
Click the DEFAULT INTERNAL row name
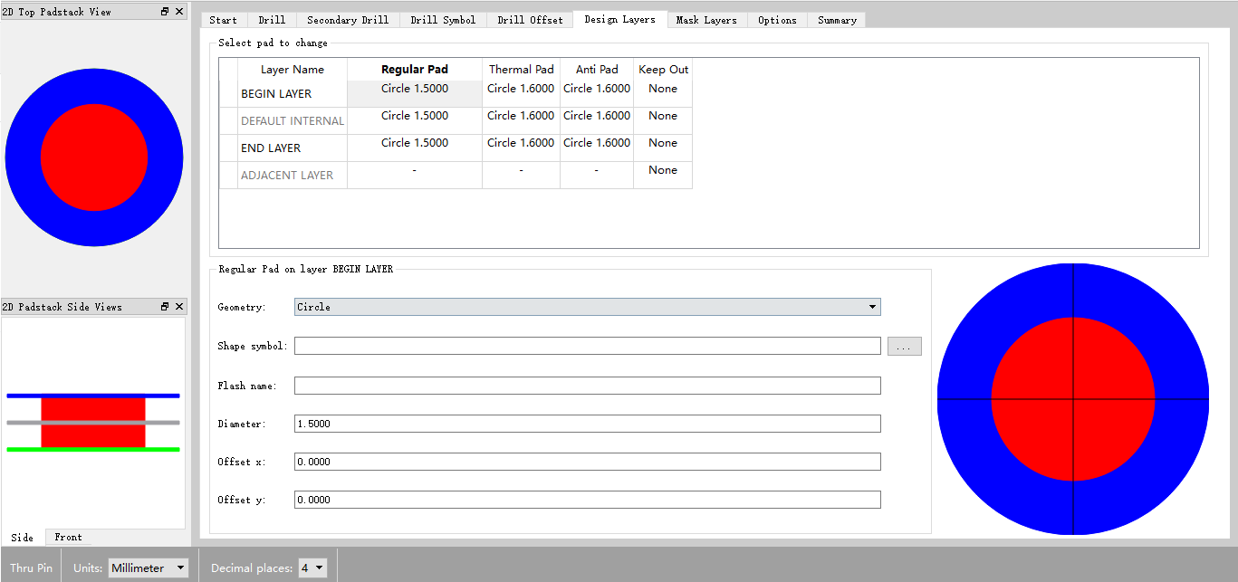(293, 121)
